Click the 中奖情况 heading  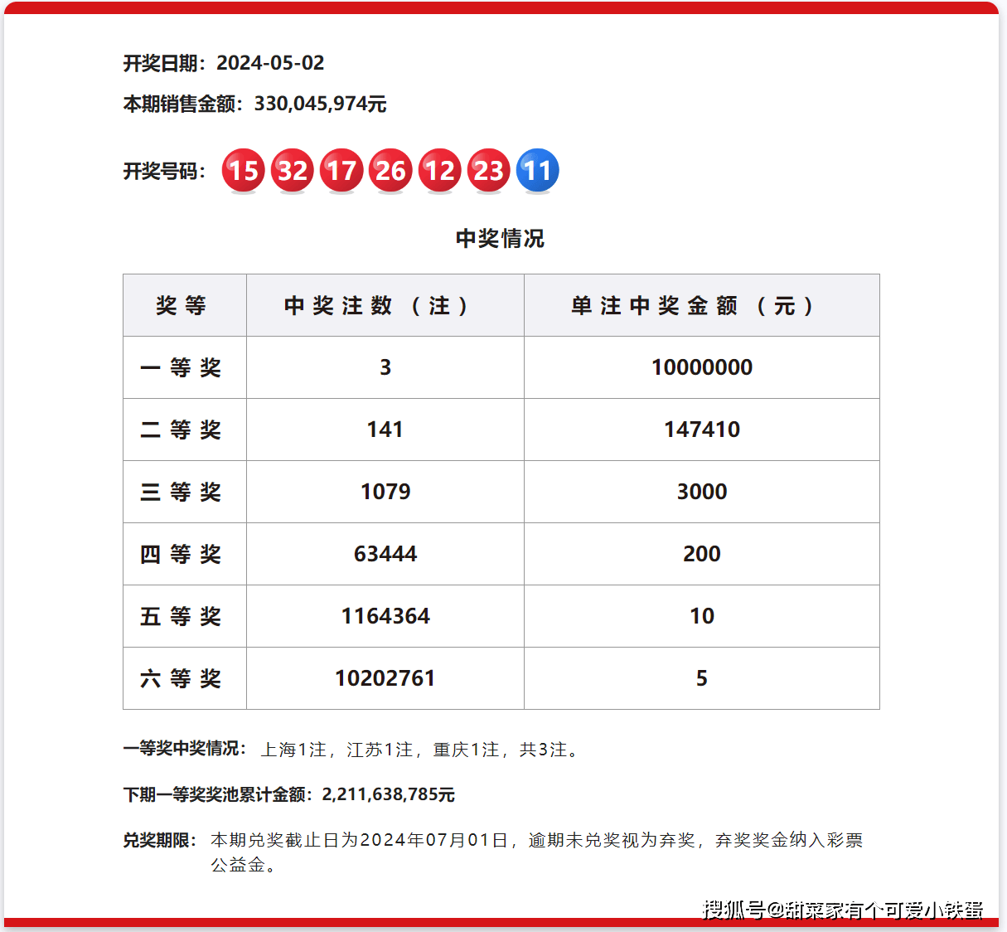point(500,239)
